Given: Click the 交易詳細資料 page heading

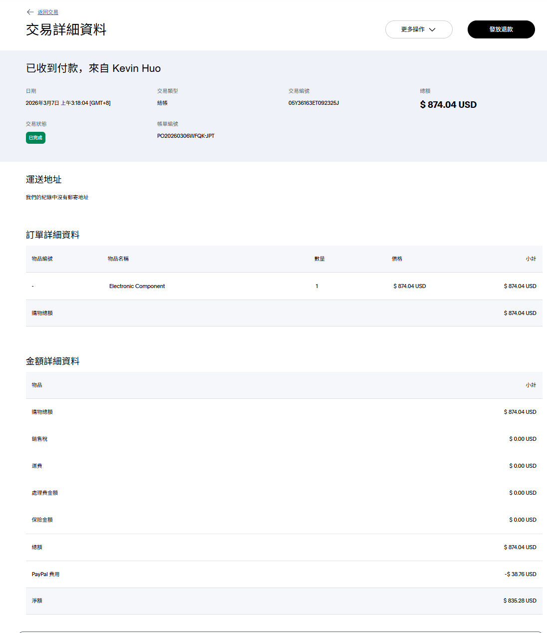Looking at the screenshot, I should point(66,29).
